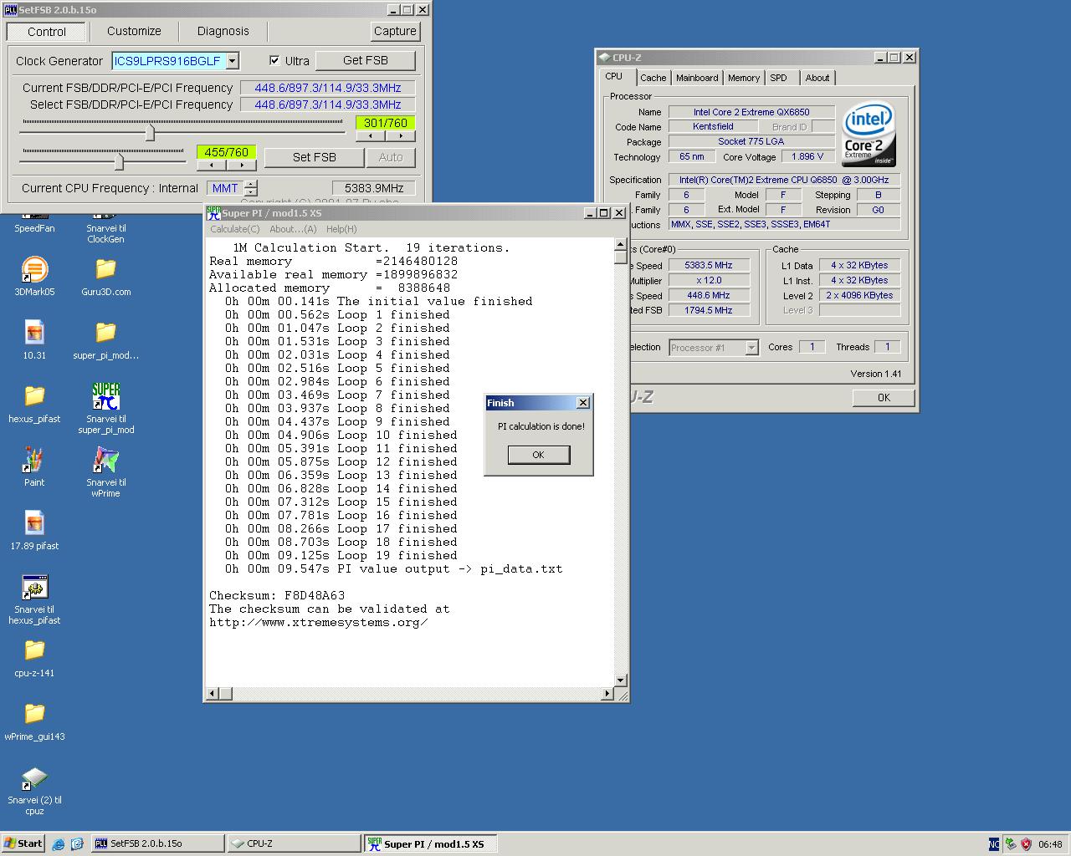The height and width of the screenshot is (856, 1071).
Task: Open the Help(H) menu in Super PI
Action: [x=341, y=229]
